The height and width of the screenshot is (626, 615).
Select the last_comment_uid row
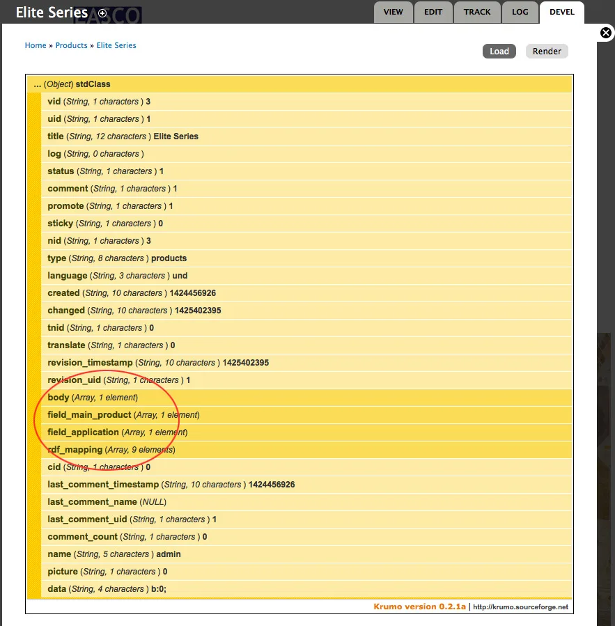pos(306,519)
